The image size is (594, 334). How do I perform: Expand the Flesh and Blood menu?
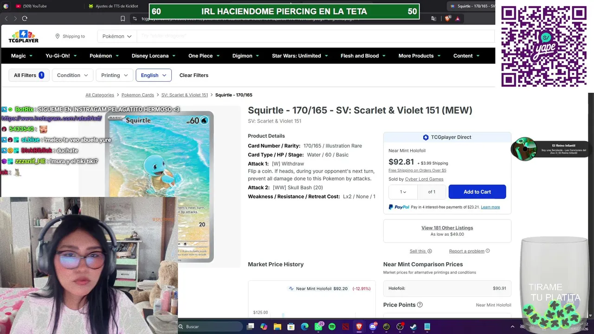click(x=363, y=56)
